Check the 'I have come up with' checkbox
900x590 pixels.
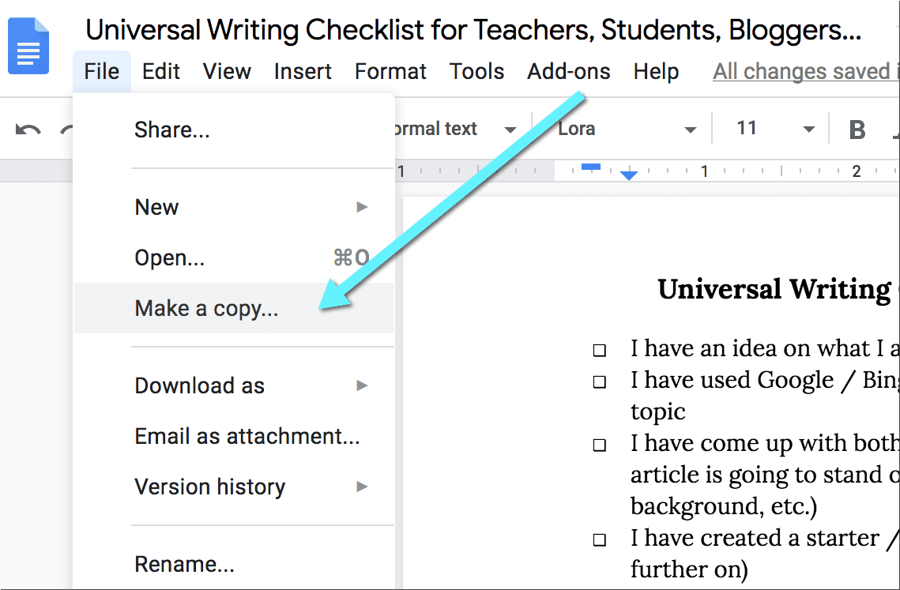coord(599,445)
